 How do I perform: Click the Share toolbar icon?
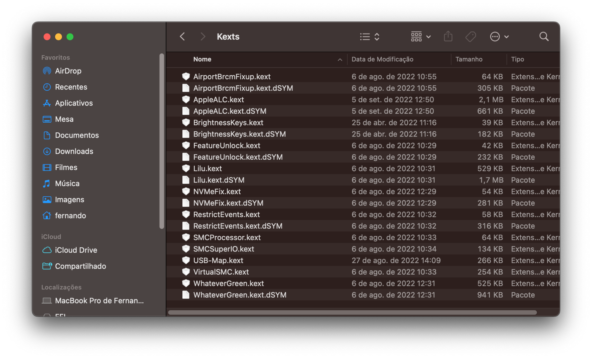click(448, 36)
